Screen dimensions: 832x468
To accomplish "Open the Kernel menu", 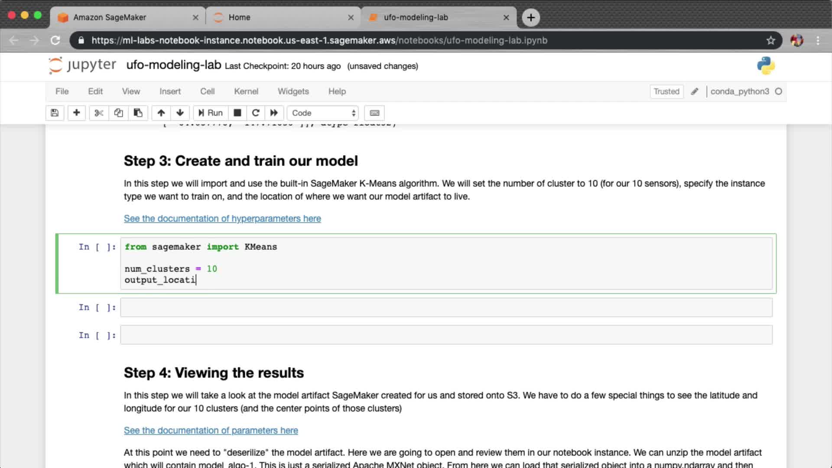I will coord(246,91).
